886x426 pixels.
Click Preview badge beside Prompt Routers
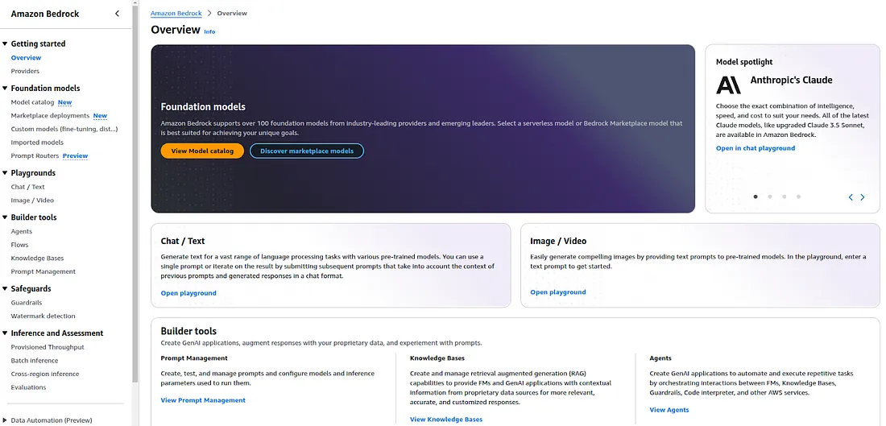tap(75, 156)
